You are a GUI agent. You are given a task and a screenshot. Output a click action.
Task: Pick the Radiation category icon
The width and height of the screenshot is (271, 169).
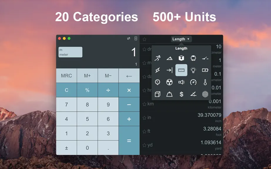tap(169, 82)
